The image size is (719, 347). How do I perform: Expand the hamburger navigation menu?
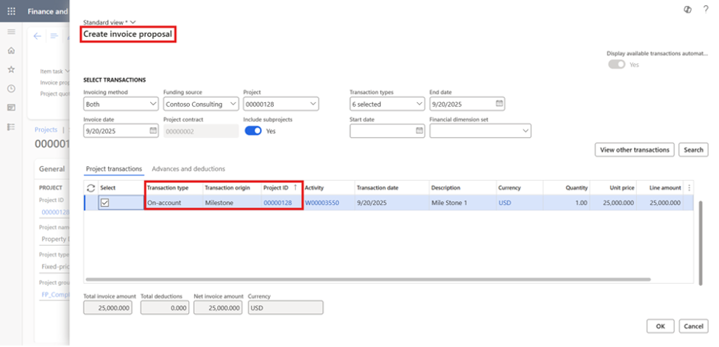[12, 32]
